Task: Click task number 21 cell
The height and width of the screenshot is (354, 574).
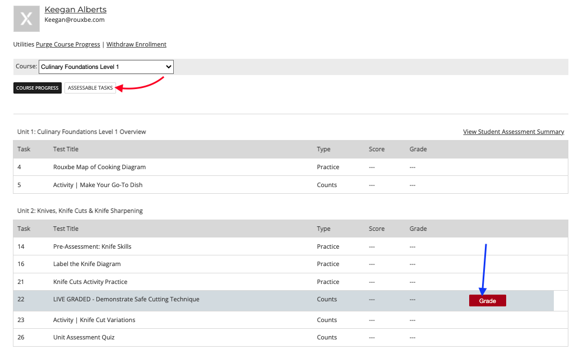Action: (x=21, y=282)
